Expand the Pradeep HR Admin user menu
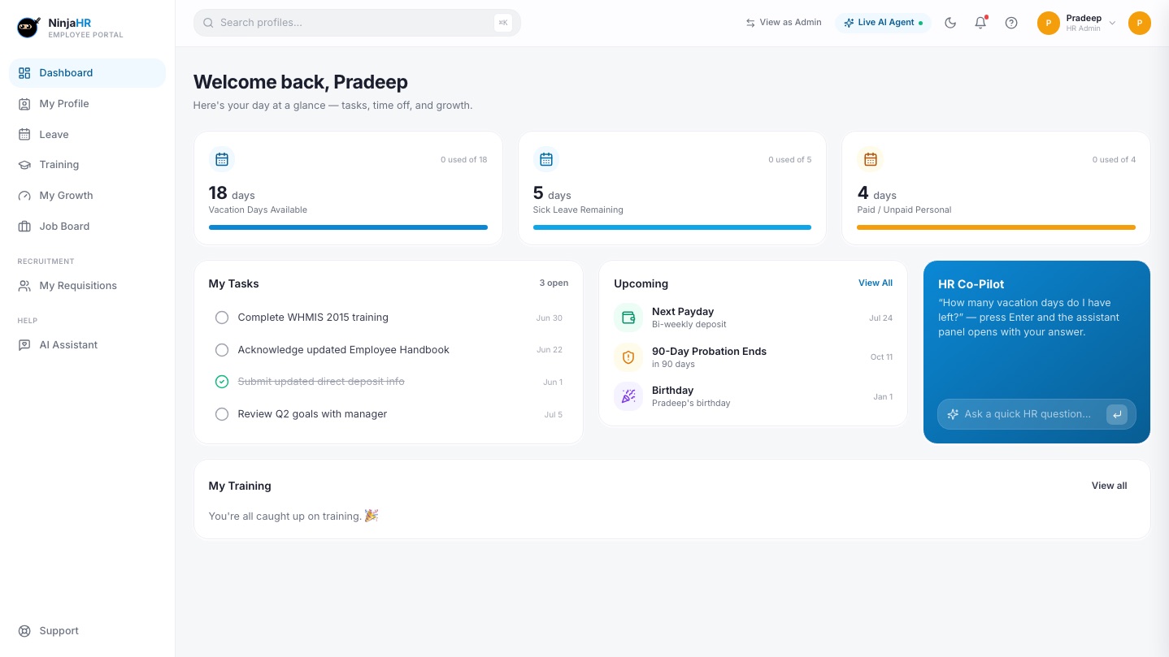 tap(1077, 23)
